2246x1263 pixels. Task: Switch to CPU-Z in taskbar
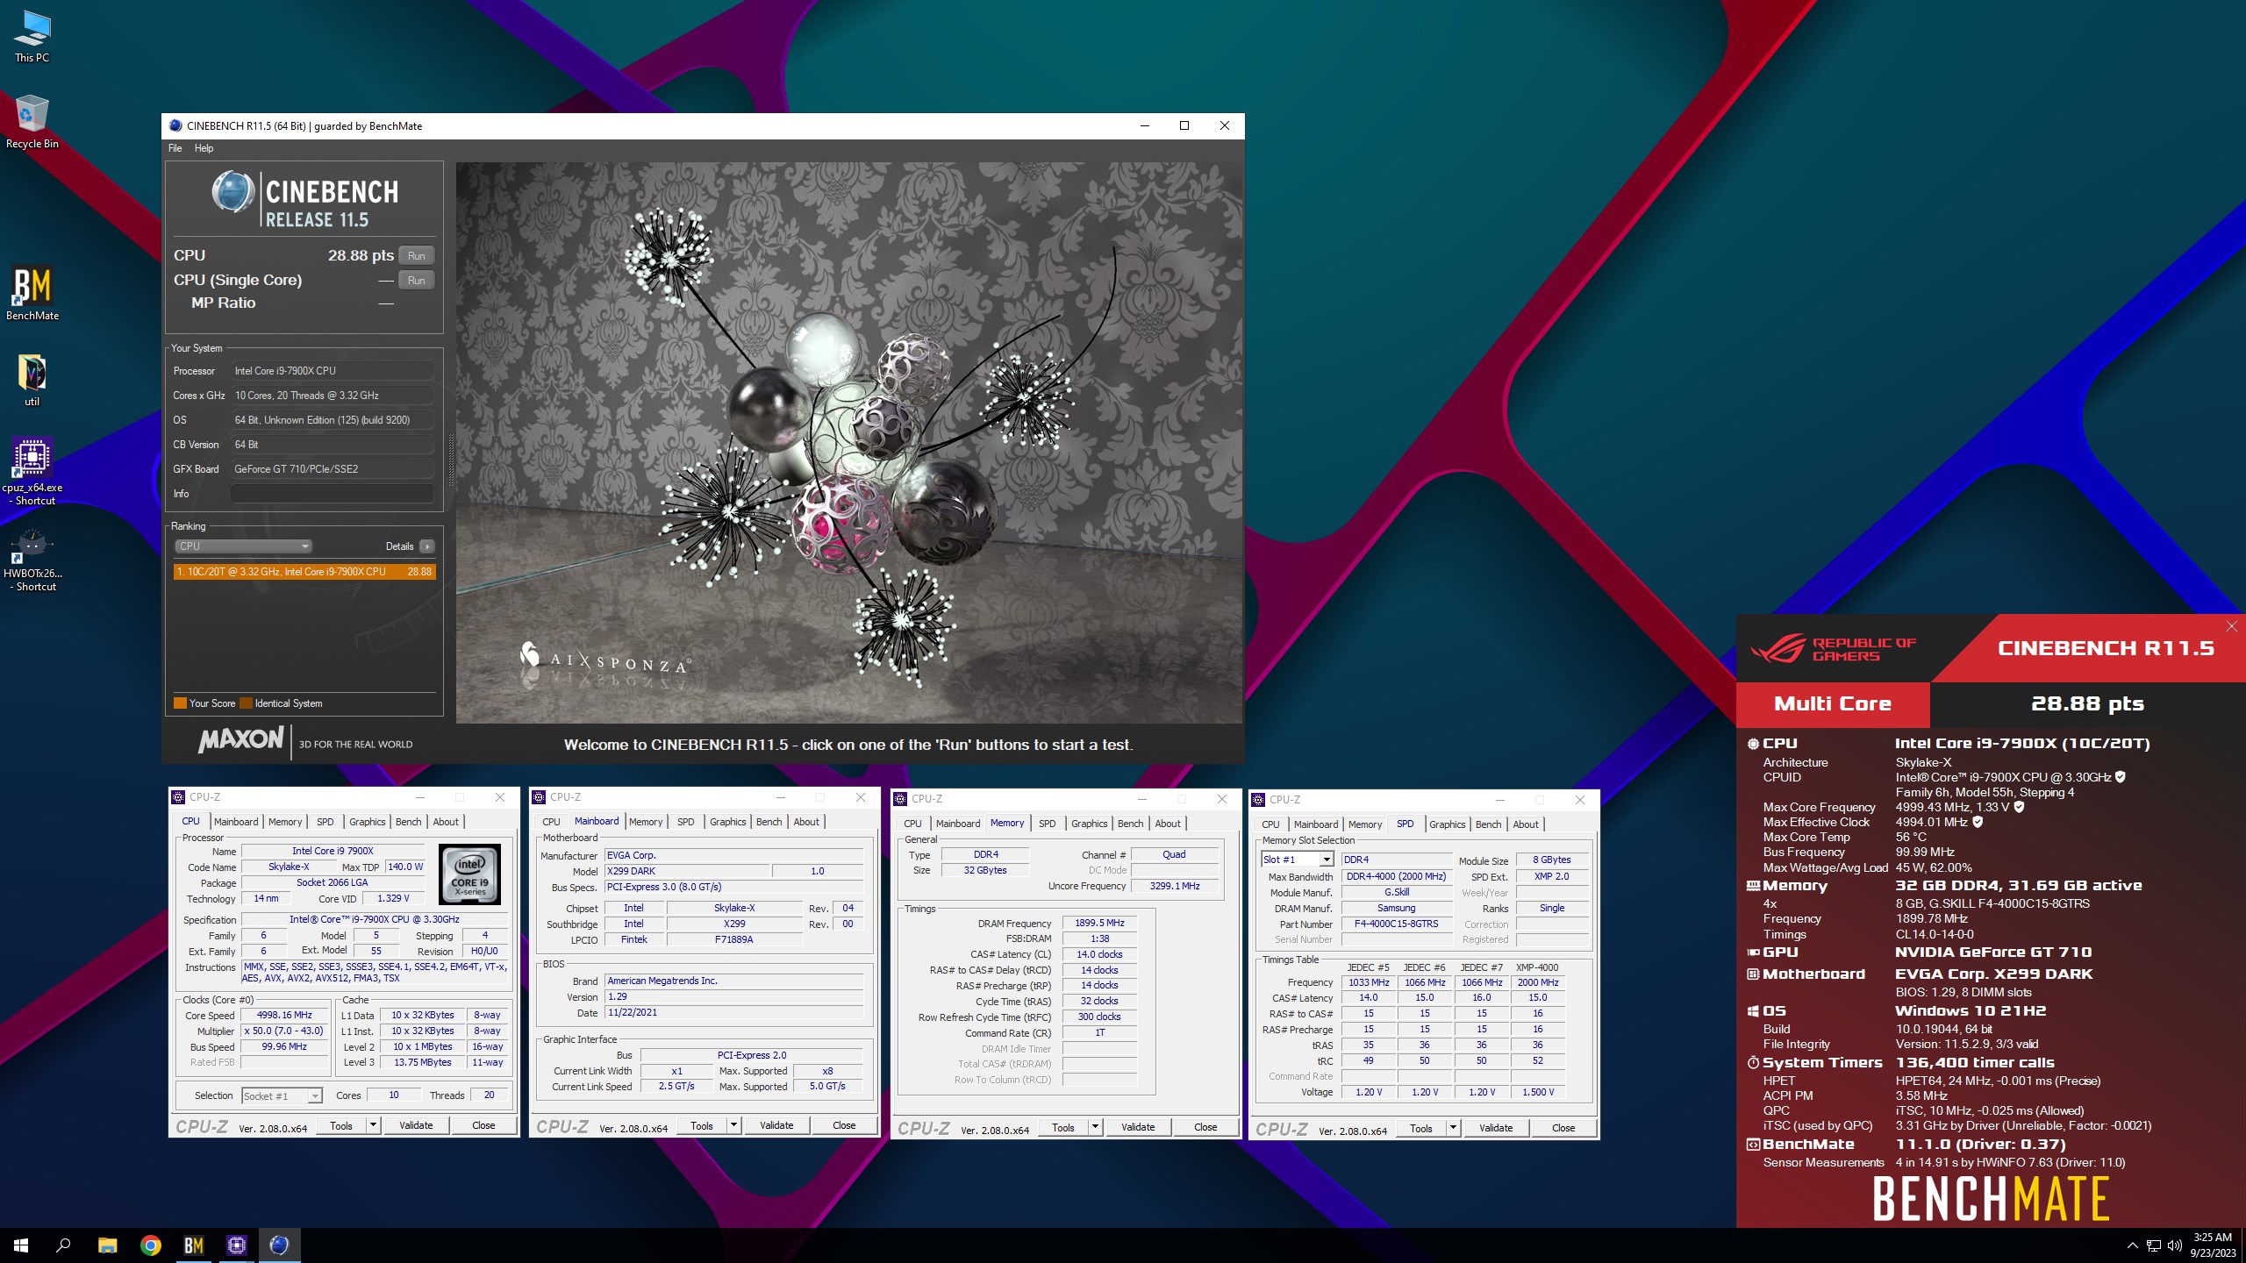(x=237, y=1245)
